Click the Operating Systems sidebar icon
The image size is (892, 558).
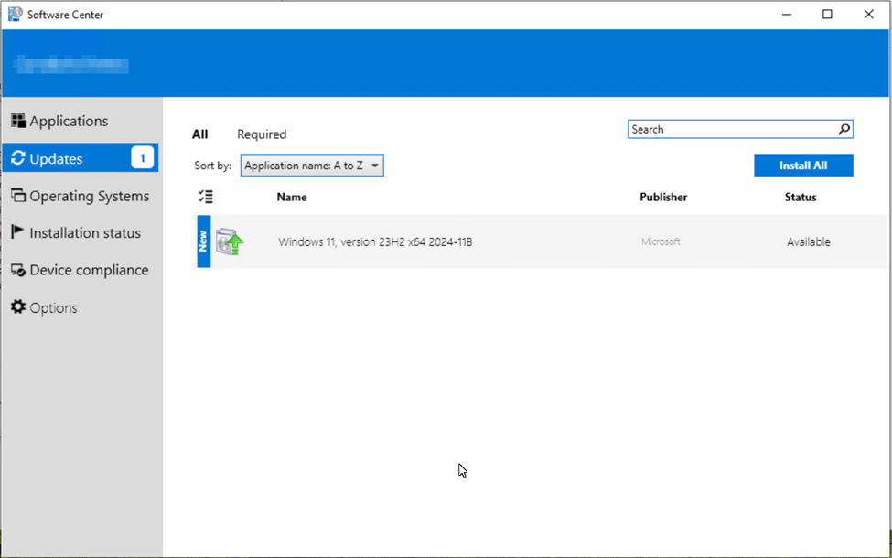[17, 196]
